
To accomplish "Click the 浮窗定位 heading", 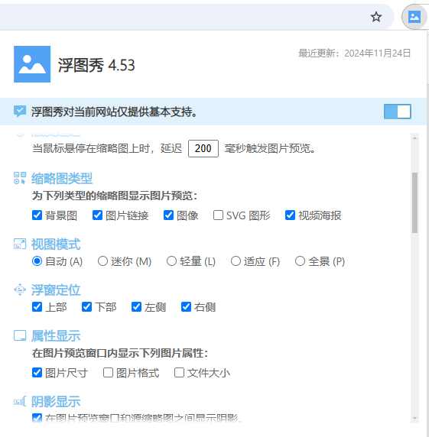I will tap(56, 290).
